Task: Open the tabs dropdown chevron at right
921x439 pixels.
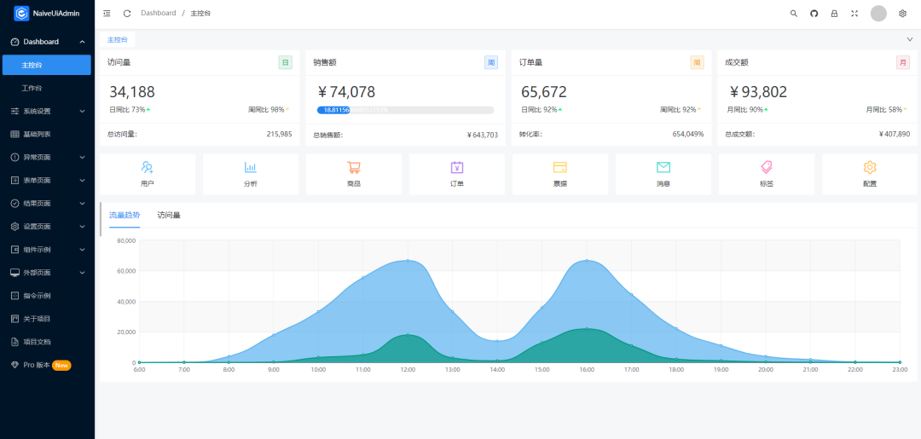Action: point(910,38)
